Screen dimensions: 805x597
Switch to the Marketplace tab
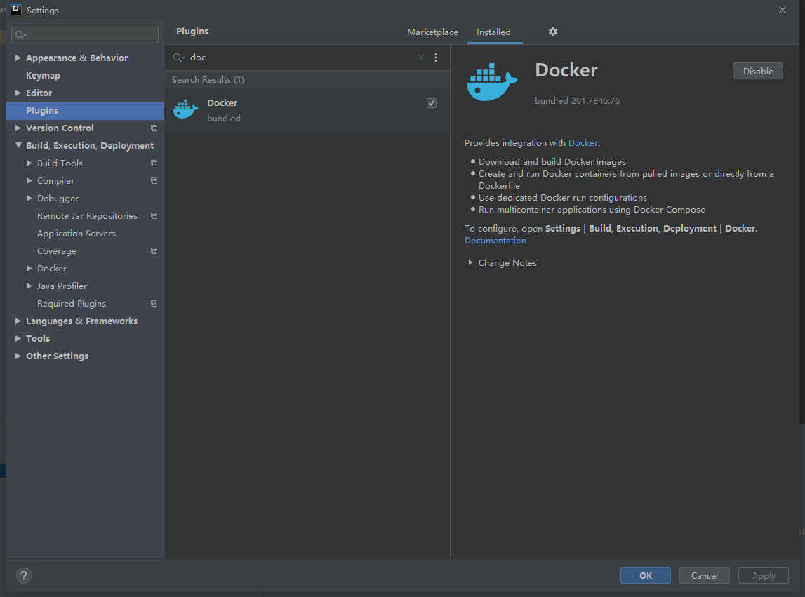pos(432,32)
